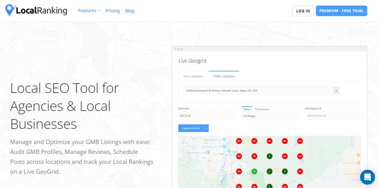Click the LocalRanking logo pin icon

[10, 10]
